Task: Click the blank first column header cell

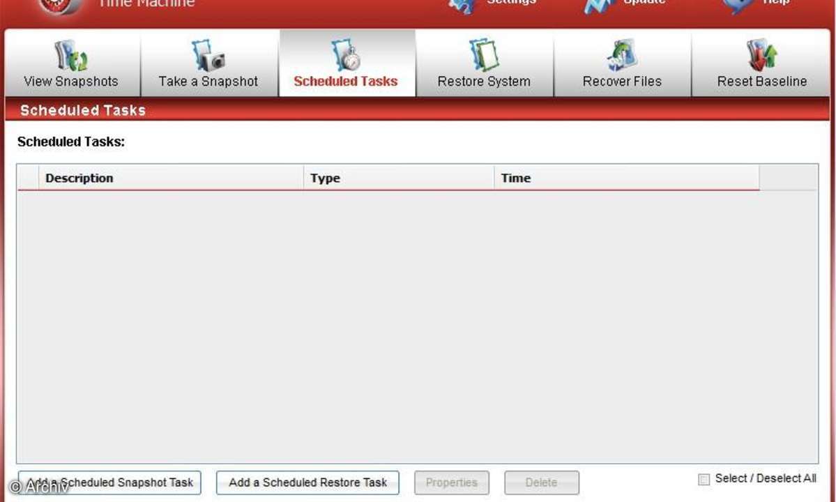Action: click(x=28, y=178)
